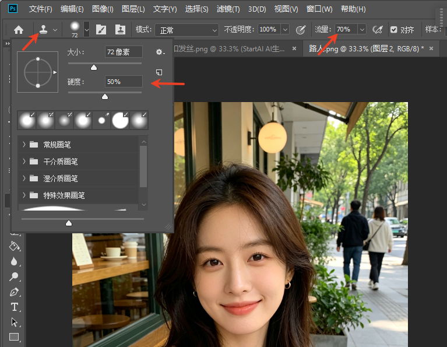Viewport: 447px width, 347px height.
Task: Open the 3D(D) menu
Action: [x=257, y=9]
